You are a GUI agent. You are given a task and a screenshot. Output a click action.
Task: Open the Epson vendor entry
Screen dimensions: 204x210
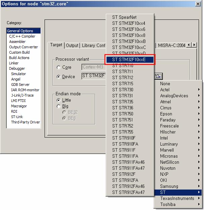click(x=178, y=114)
